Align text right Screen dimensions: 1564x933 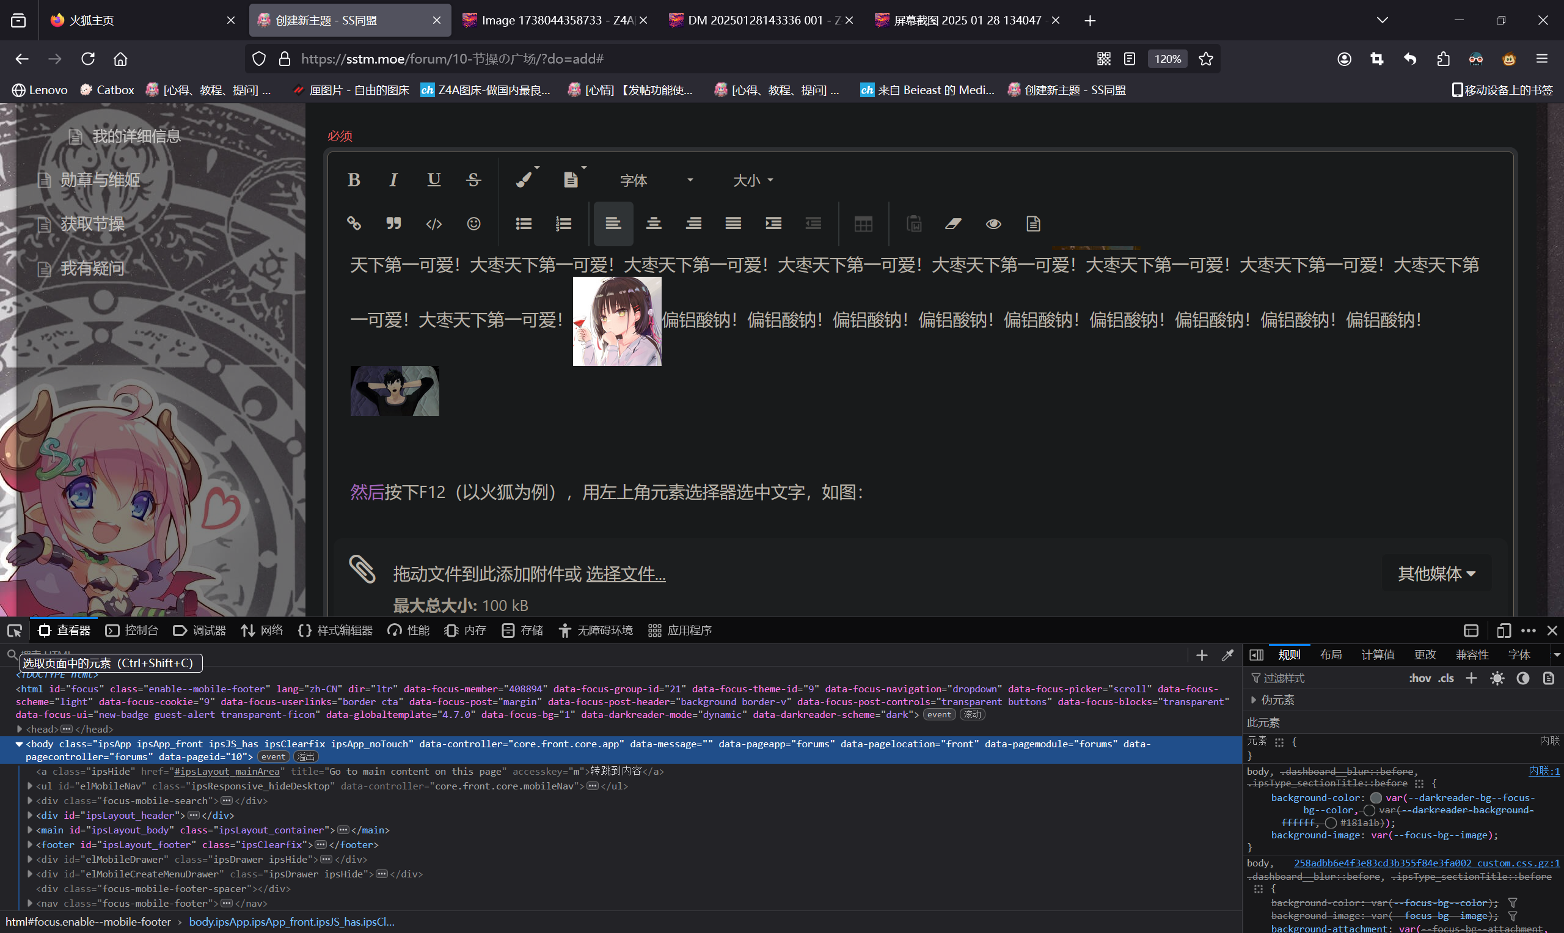pos(693,224)
